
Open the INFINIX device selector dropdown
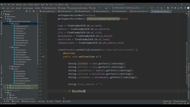pos(126,8)
